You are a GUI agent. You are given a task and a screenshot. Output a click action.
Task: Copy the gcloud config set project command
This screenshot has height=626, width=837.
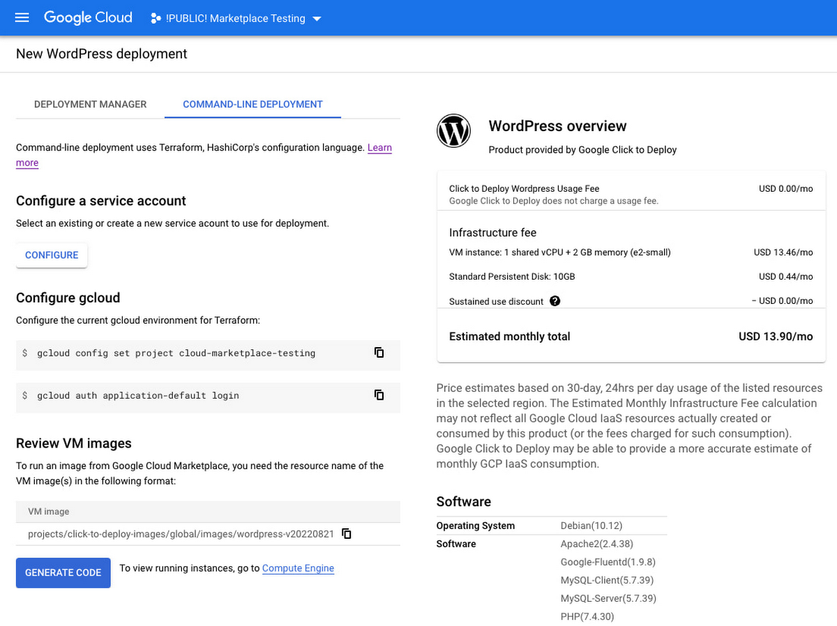pyautogui.click(x=379, y=353)
